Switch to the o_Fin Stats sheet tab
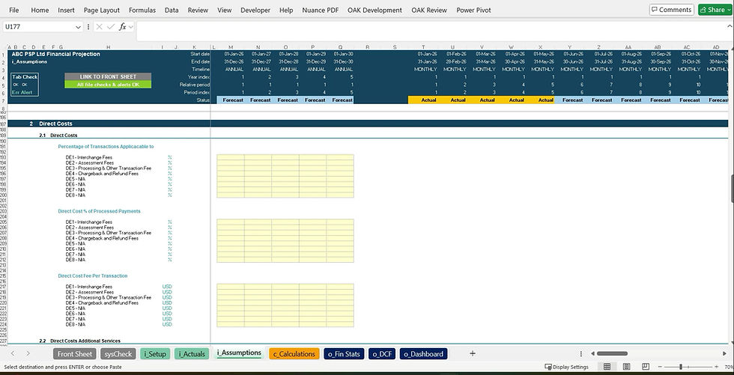The width and height of the screenshot is (734, 375). pos(344,354)
